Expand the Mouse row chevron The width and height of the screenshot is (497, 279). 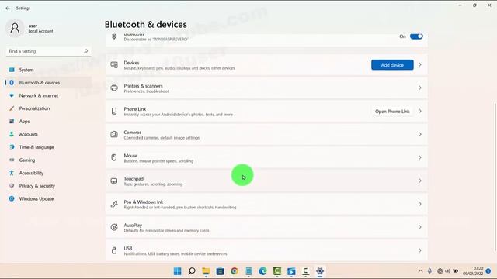[420, 157]
